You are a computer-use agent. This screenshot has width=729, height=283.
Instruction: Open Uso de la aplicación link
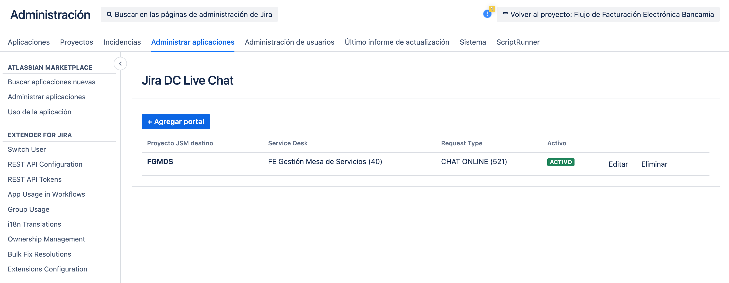coord(39,112)
